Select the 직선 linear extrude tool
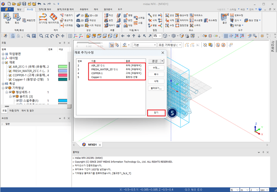277x192 pixels. click(x=109, y=16)
